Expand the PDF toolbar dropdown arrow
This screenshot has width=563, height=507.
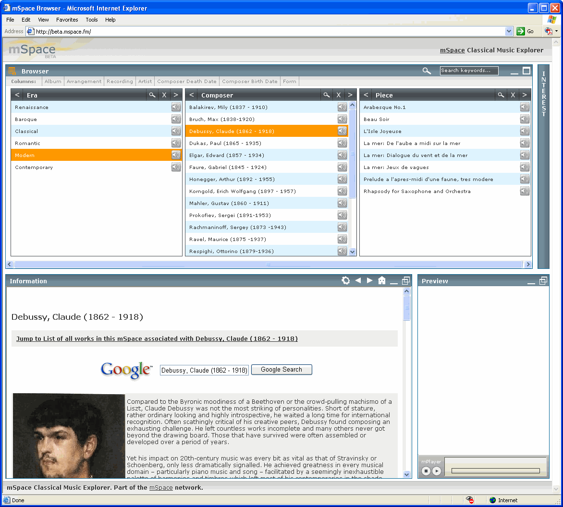(557, 31)
